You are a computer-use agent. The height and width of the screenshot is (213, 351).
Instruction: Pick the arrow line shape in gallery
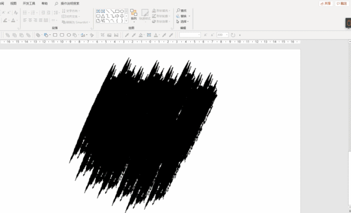[x=112, y=11]
